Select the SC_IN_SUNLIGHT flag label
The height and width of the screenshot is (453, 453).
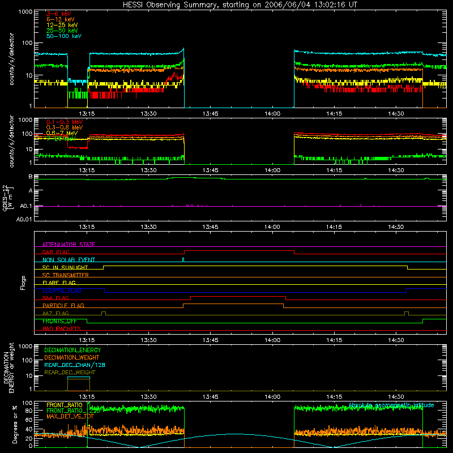click(x=65, y=267)
